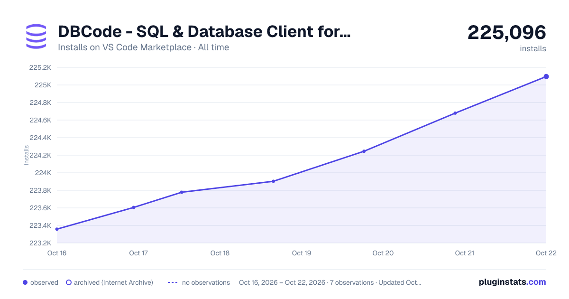Select the data point between Oct 17 and Oct 18

click(x=182, y=192)
